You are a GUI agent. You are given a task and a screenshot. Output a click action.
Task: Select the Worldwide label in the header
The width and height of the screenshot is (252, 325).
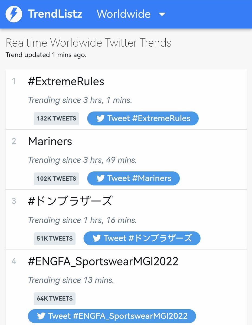tap(123, 14)
